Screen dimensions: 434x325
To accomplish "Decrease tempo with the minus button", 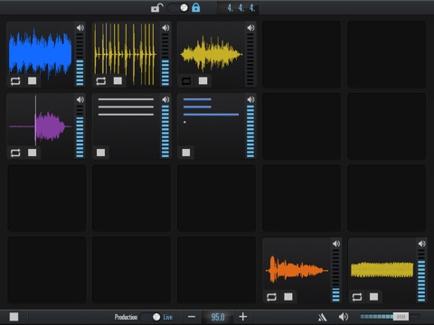I will pyautogui.click(x=192, y=317).
